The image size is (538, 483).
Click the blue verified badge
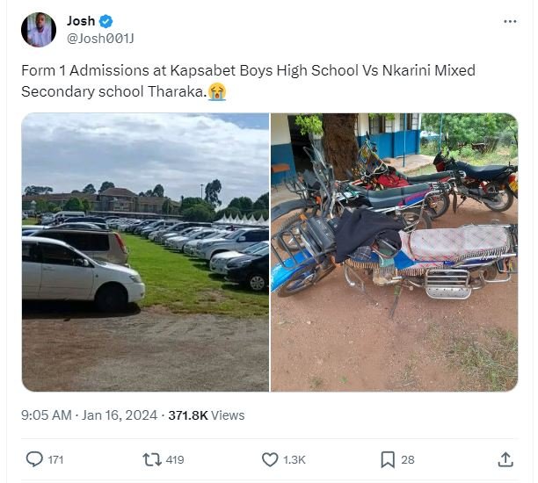pyautogui.click(x=106, y=21)
